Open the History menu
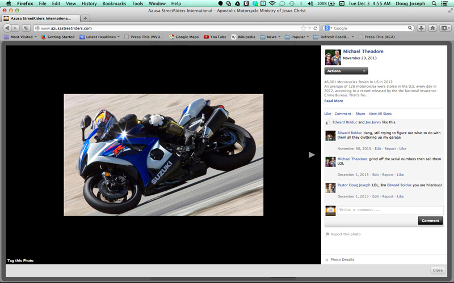This screenshot has height=283, width=454. point(89,3)
